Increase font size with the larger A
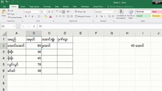This screenshot has height=91, width=162. coord(49,12)
